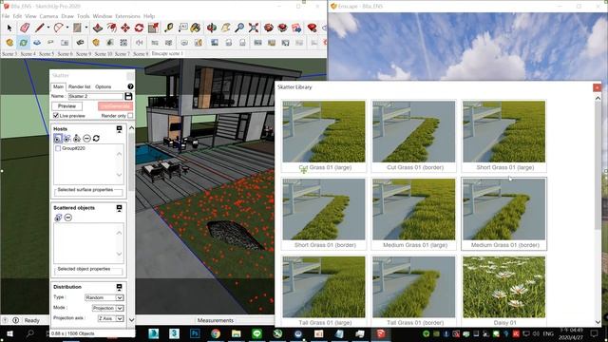Open Photoshop from the taskbar
Viewport: 608px width, 342px height.
[x=195, y=333]
